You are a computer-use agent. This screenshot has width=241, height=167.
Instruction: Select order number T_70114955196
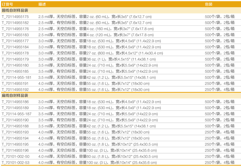(15, 150)
